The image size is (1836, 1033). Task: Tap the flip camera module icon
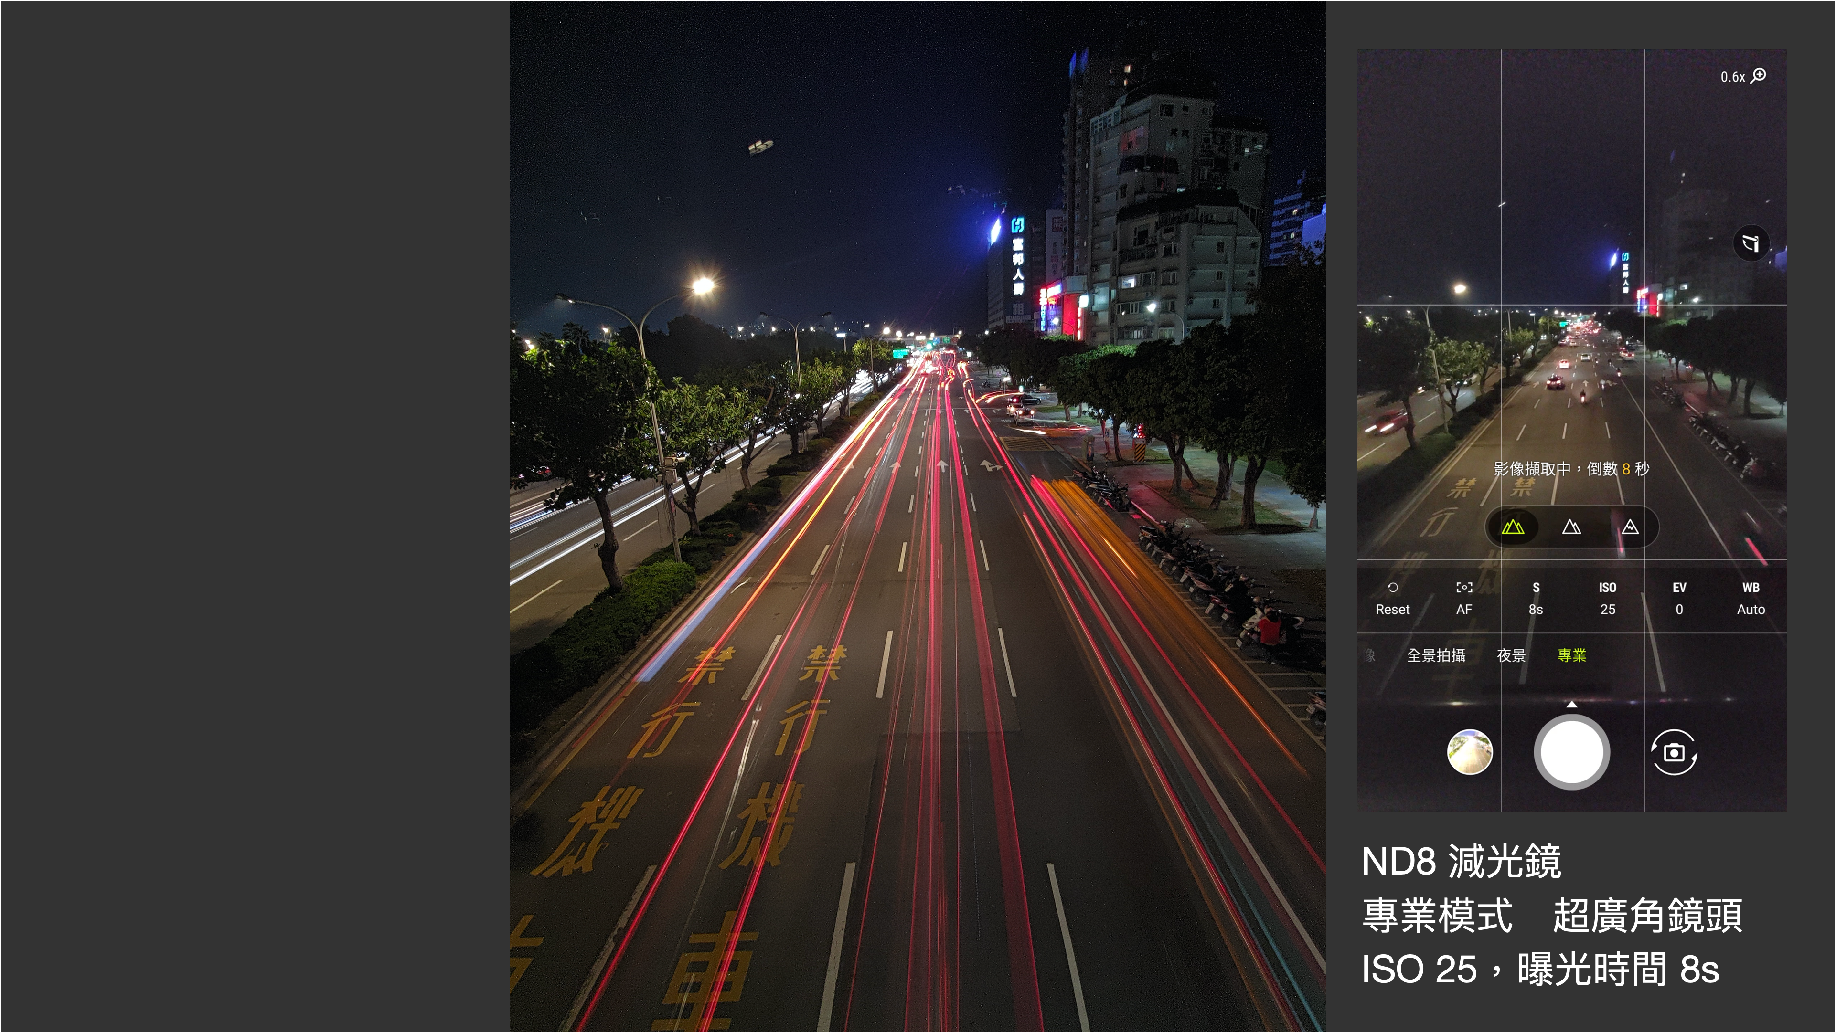[x=1751, y=243]
